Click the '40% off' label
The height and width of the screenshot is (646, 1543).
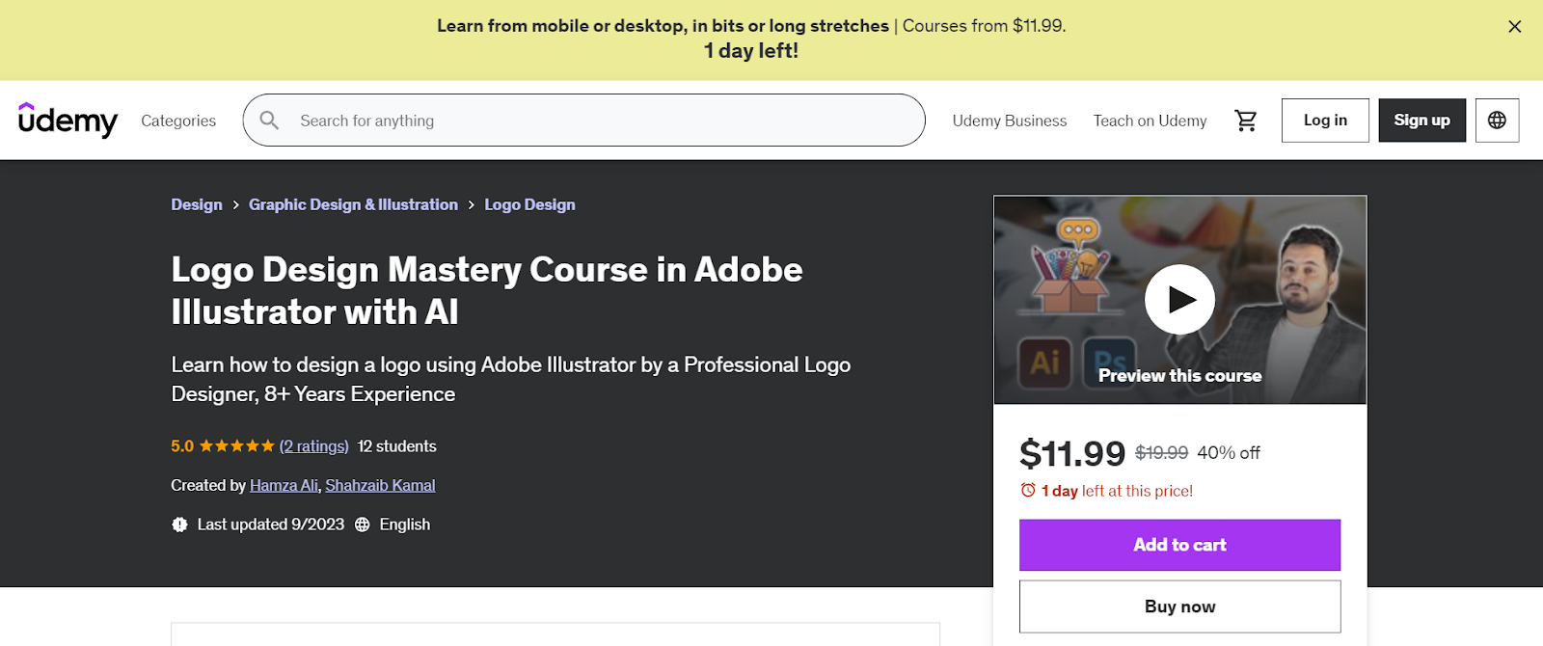[x=1229, y=452]
